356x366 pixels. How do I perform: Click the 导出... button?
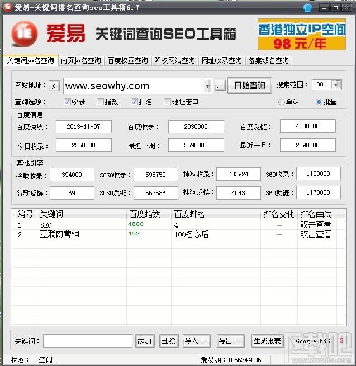(x=230, y=341)
